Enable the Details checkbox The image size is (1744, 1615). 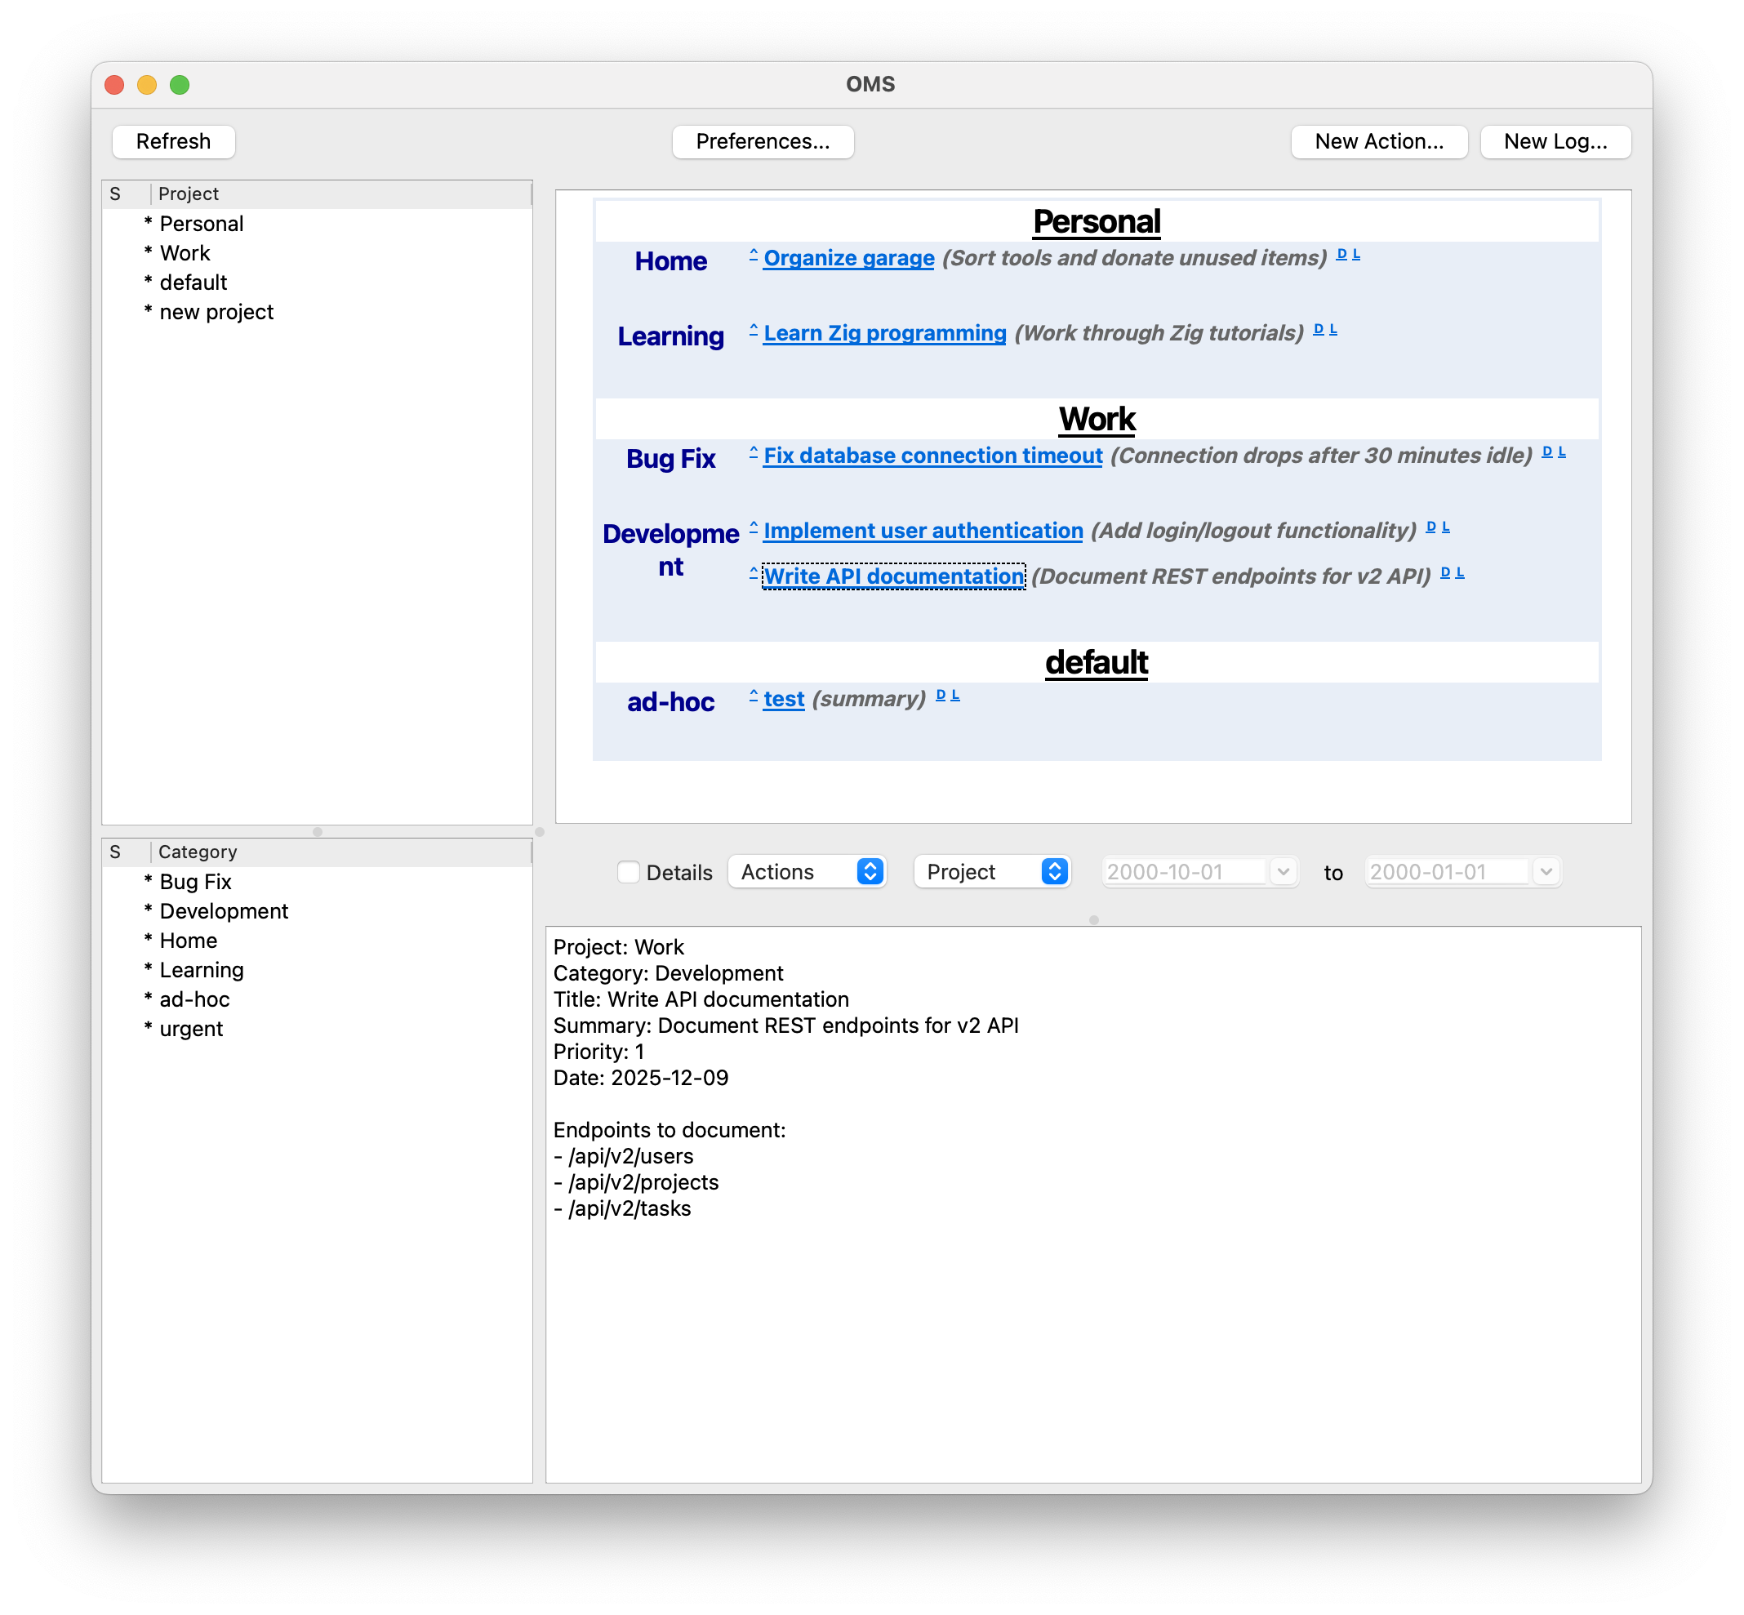628,872
